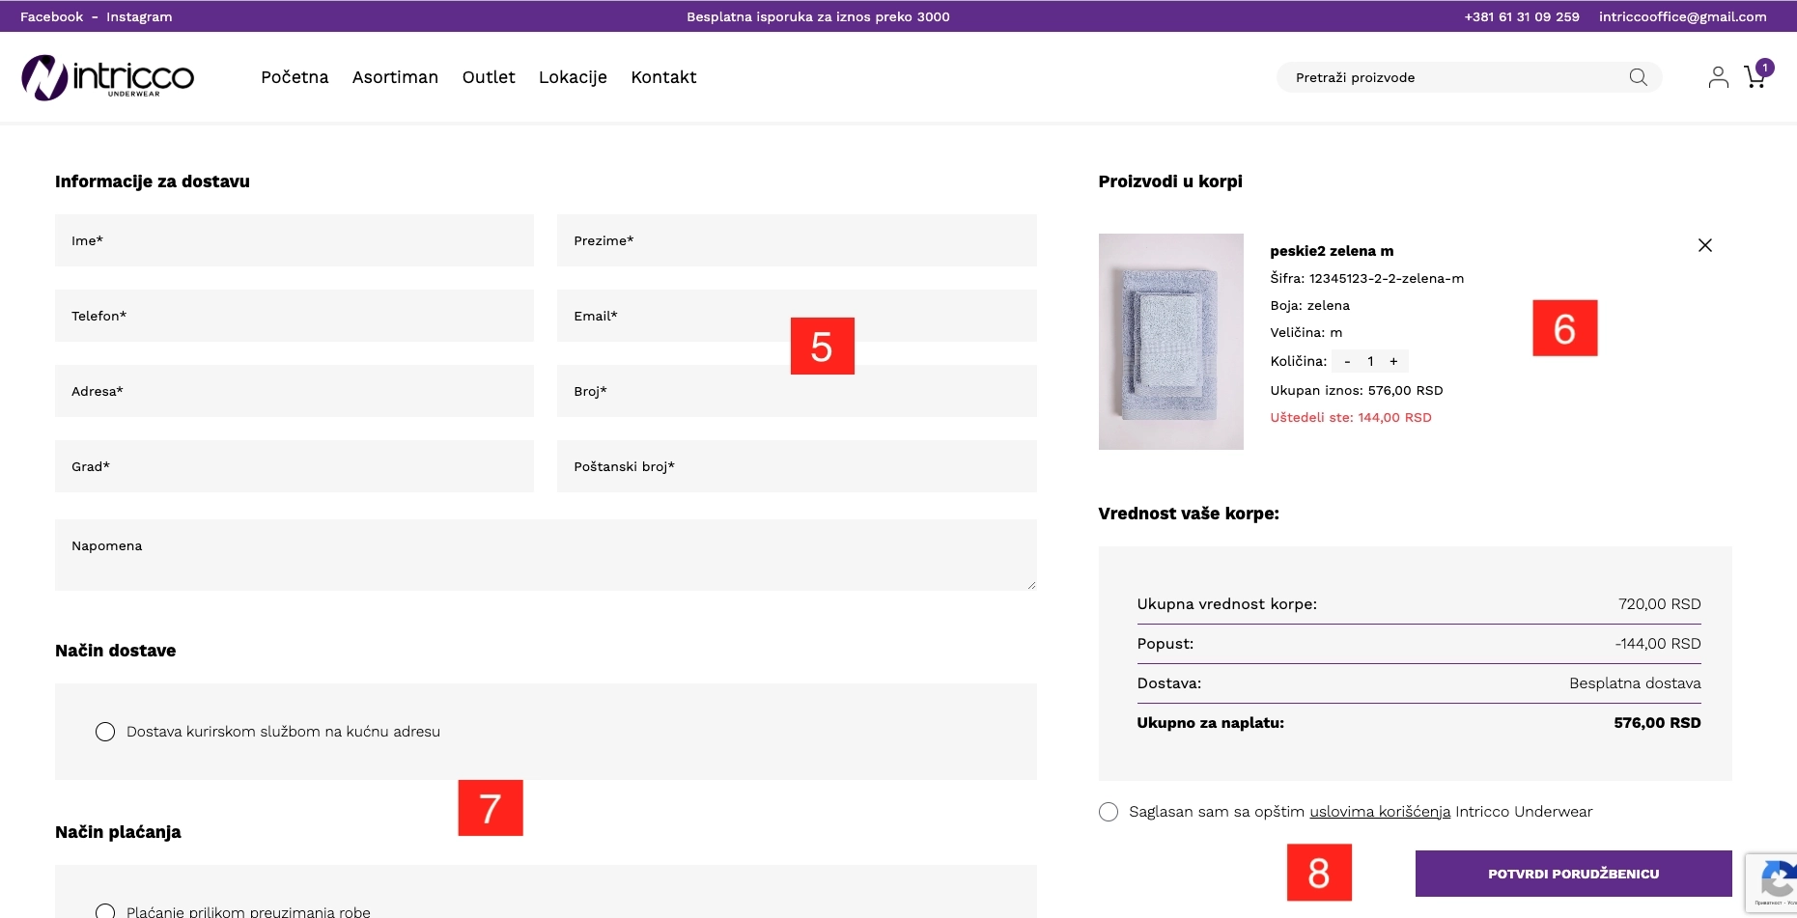The image size is (1797, 918).
Task: Open the Facebook link
Action: click(x=52, y=16)
